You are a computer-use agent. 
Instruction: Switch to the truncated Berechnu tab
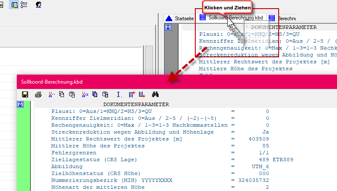[283, 18]
